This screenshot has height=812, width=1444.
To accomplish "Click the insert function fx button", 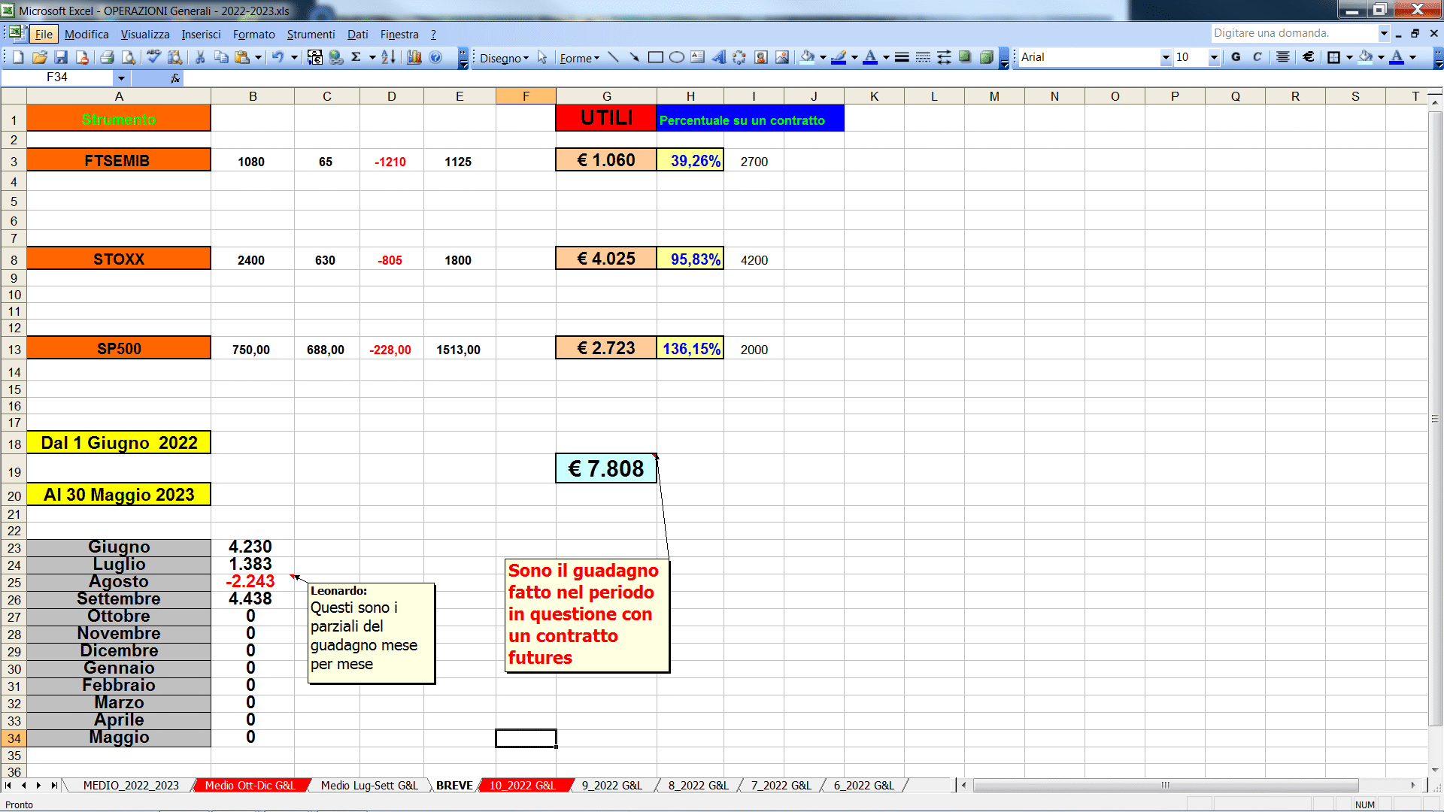I will click(175, 77).
